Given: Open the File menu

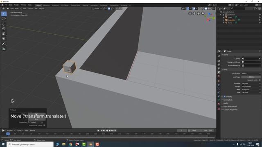Looking at the screenshot, I should click(6, 5).
